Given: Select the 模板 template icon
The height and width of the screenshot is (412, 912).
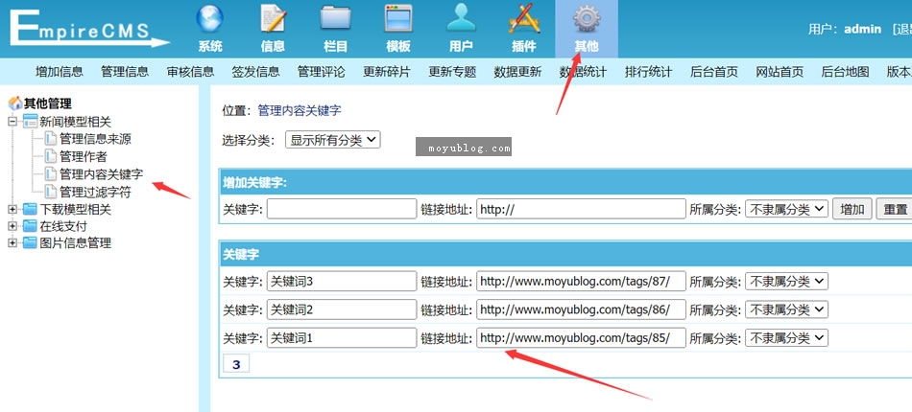Looking at the screenshot, I should 397,20.
